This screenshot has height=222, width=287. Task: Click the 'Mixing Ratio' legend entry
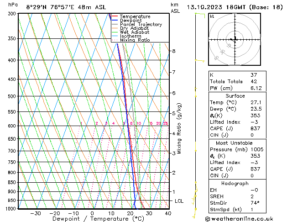[x=135, y=40]
